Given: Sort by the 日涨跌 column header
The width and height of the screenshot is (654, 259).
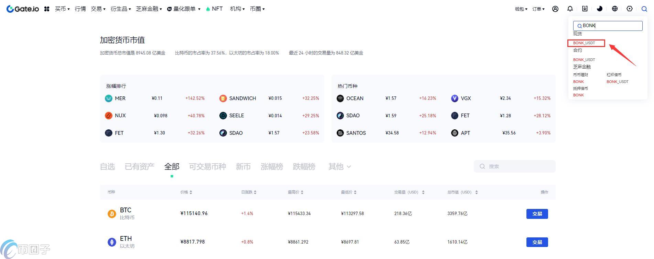Looking at the screenshot, I should pyautogui.click(x=249, y=192).
